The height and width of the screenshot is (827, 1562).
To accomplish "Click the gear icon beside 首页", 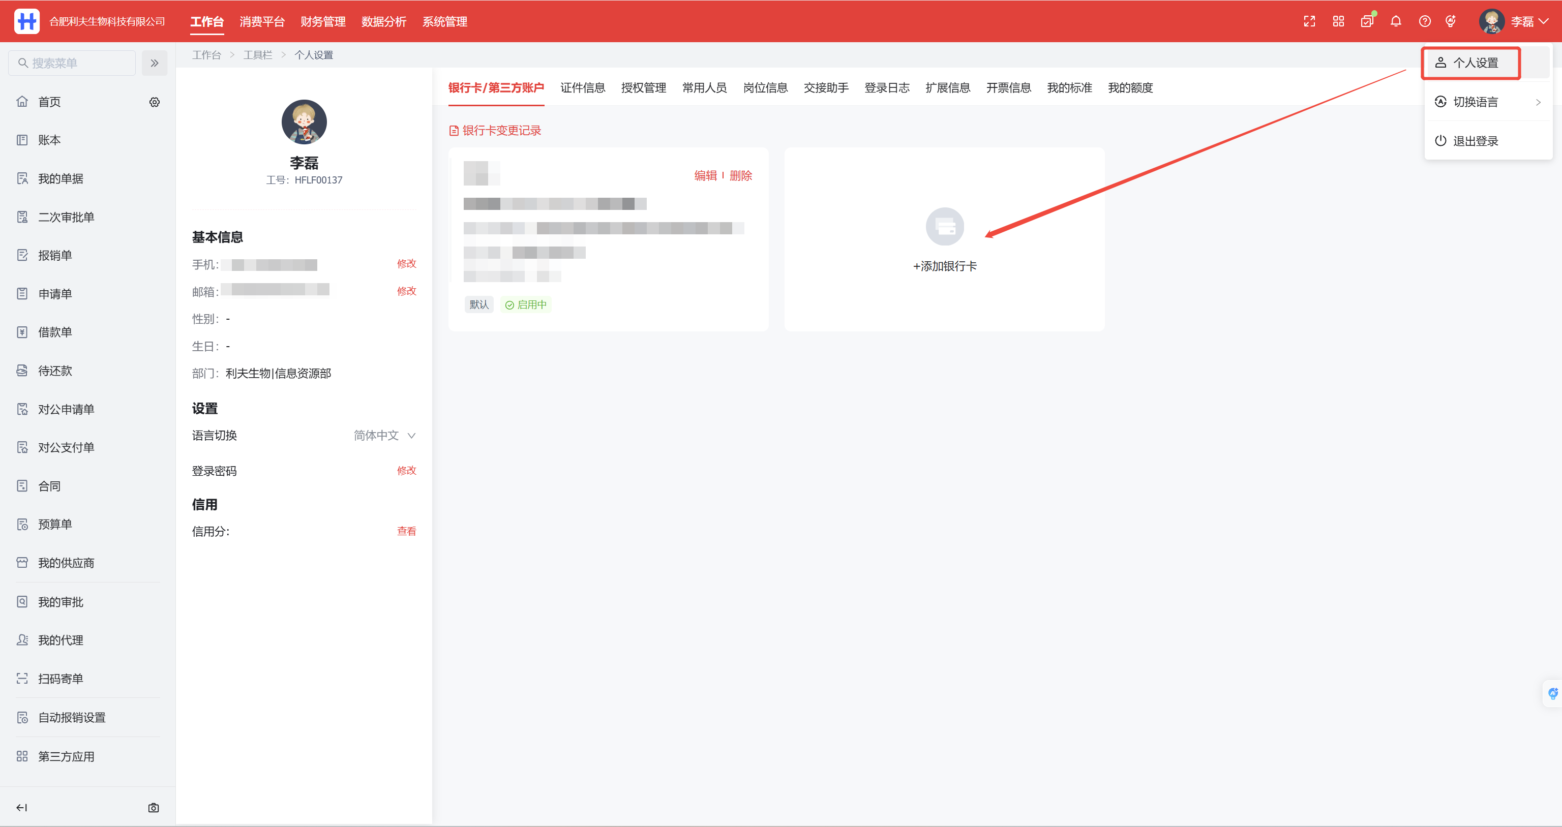I will click(x=155, y=102).
